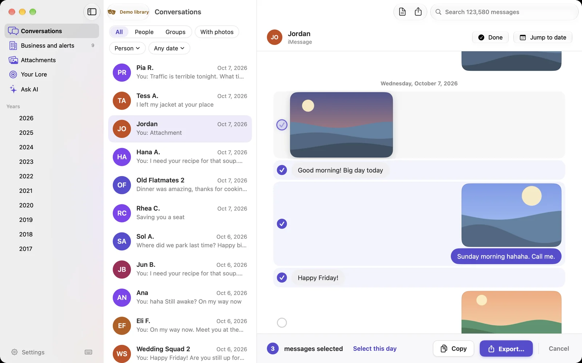The height and width of the screenshot is (363, 582).
Task: Click Wedding Squad 2 avatar WS
Action: click(122, 354)
